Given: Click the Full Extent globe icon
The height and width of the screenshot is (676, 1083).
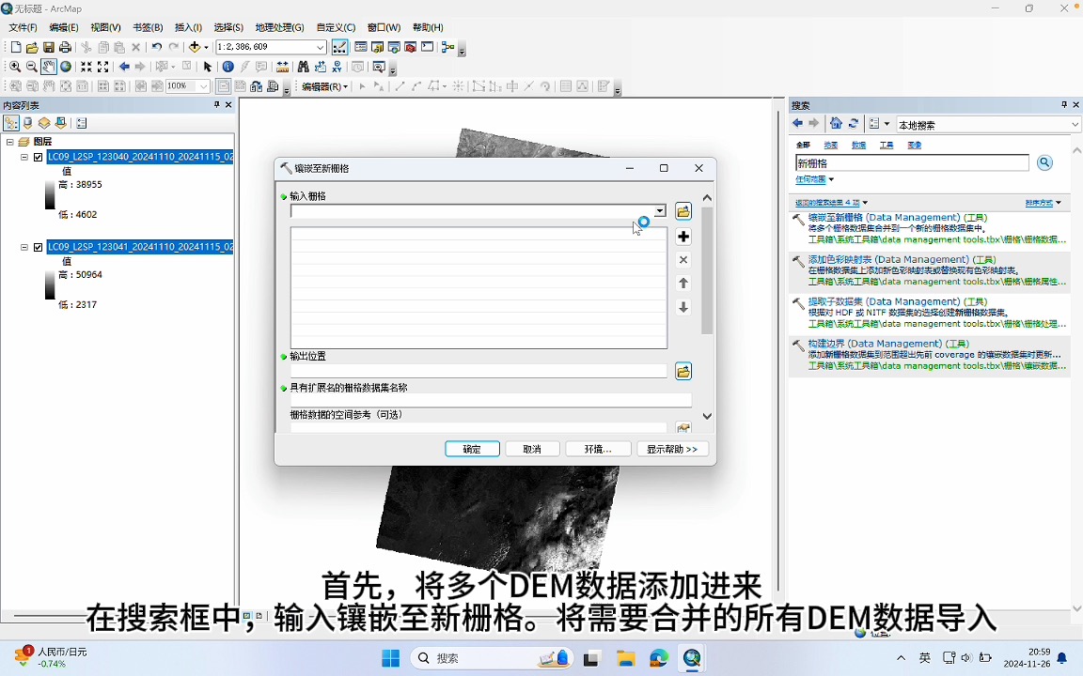Looking at the screenshot, I should point(68,67).
